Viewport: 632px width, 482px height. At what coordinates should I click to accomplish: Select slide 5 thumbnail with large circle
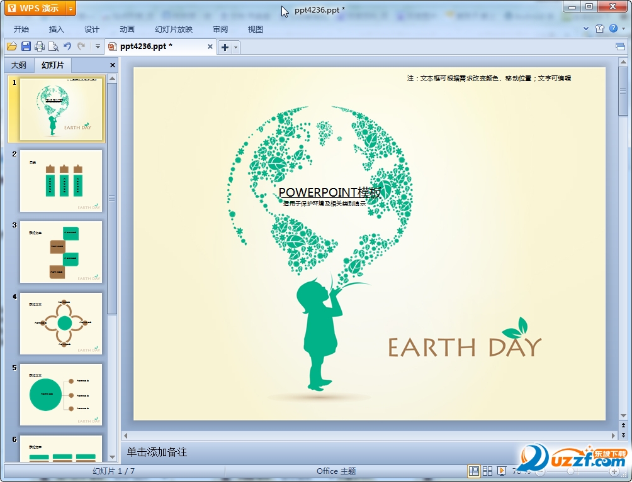pos(61,395)
